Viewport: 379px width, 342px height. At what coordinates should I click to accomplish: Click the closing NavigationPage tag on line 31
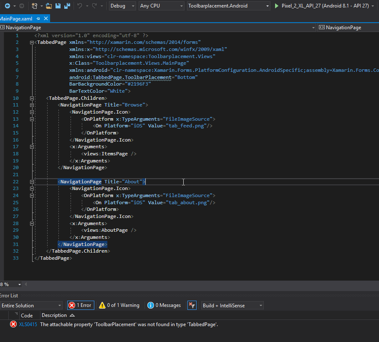[82, 244]
